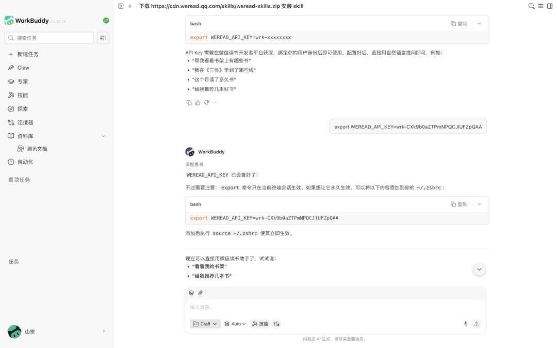Image resolution: width=557 pixels, height=348 pixels.
Task: Give thumbs down to the reply
Action: click(x=206, y=103)
